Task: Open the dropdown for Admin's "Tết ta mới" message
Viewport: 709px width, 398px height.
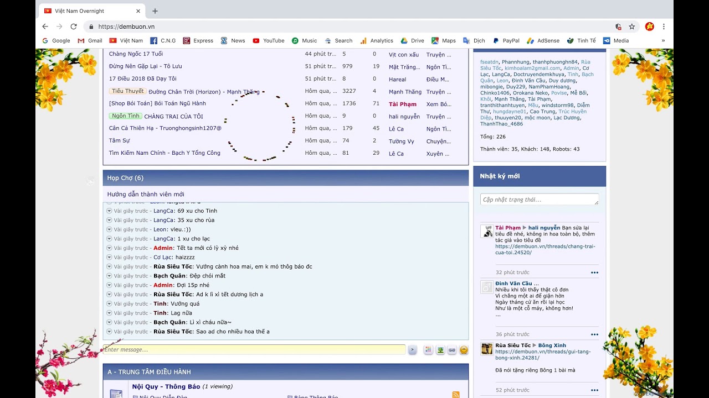Action: pyautogui.click(x=109, y=248)
